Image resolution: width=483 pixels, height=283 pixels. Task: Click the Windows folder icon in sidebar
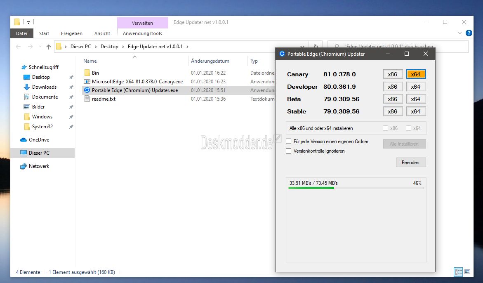[27, 117]
